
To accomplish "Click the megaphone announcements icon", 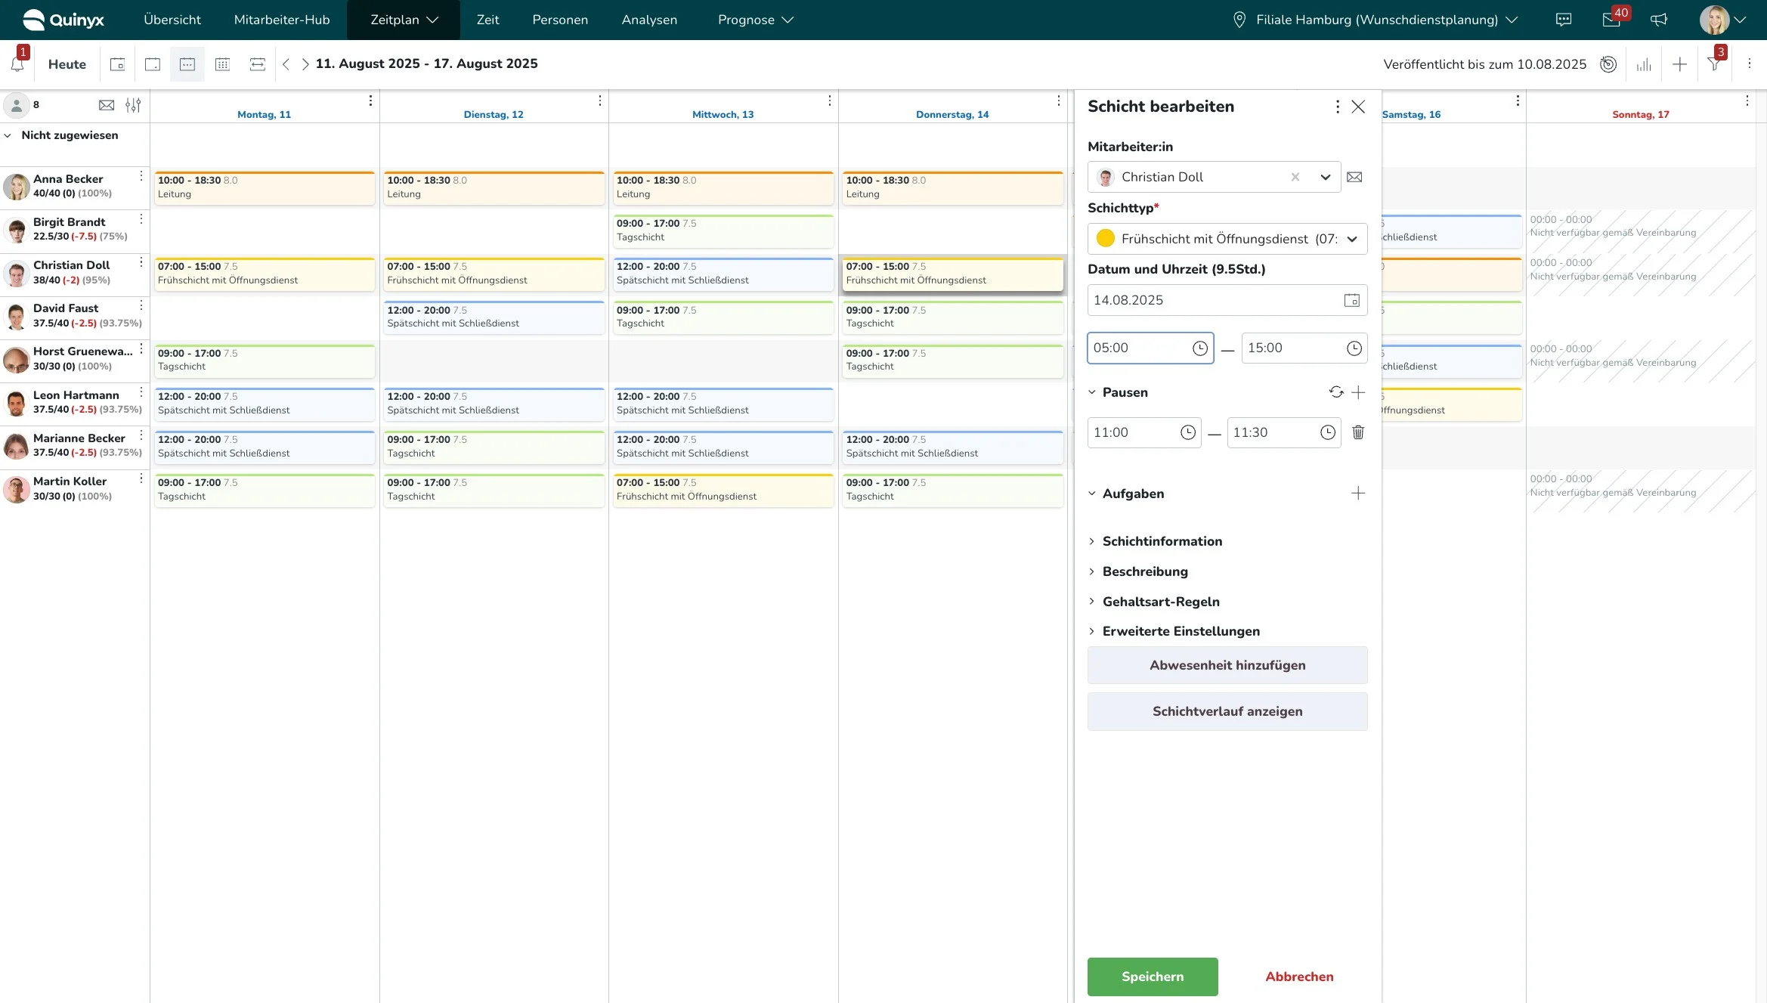I will 1659,20.
